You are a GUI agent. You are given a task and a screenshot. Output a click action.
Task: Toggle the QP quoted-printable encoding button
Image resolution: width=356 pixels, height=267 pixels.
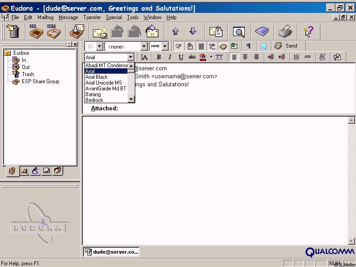(x=178, y=46)
